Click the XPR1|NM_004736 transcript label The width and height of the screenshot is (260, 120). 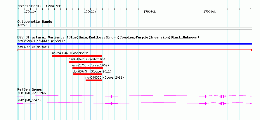tap(30, 100)
